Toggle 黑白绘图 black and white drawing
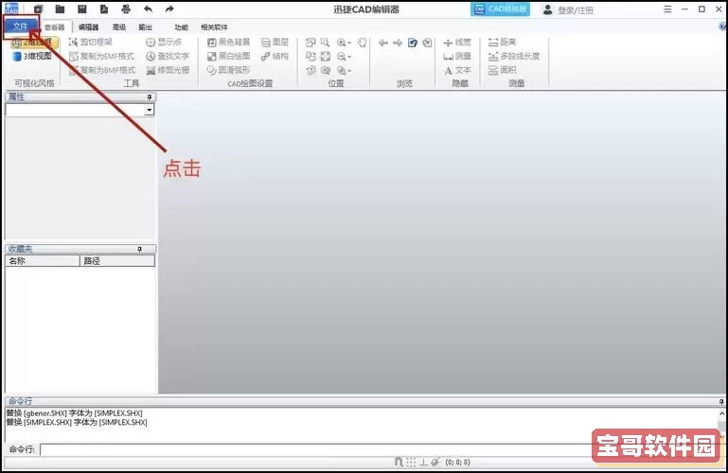Screen dimensions: 728x473 point(228,56)
